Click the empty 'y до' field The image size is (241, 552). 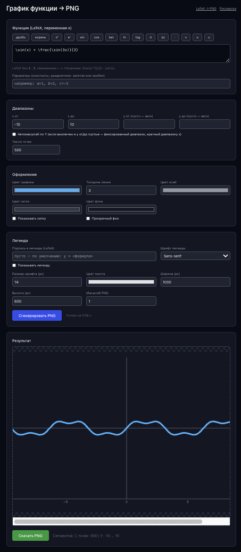tap(205, 124)
